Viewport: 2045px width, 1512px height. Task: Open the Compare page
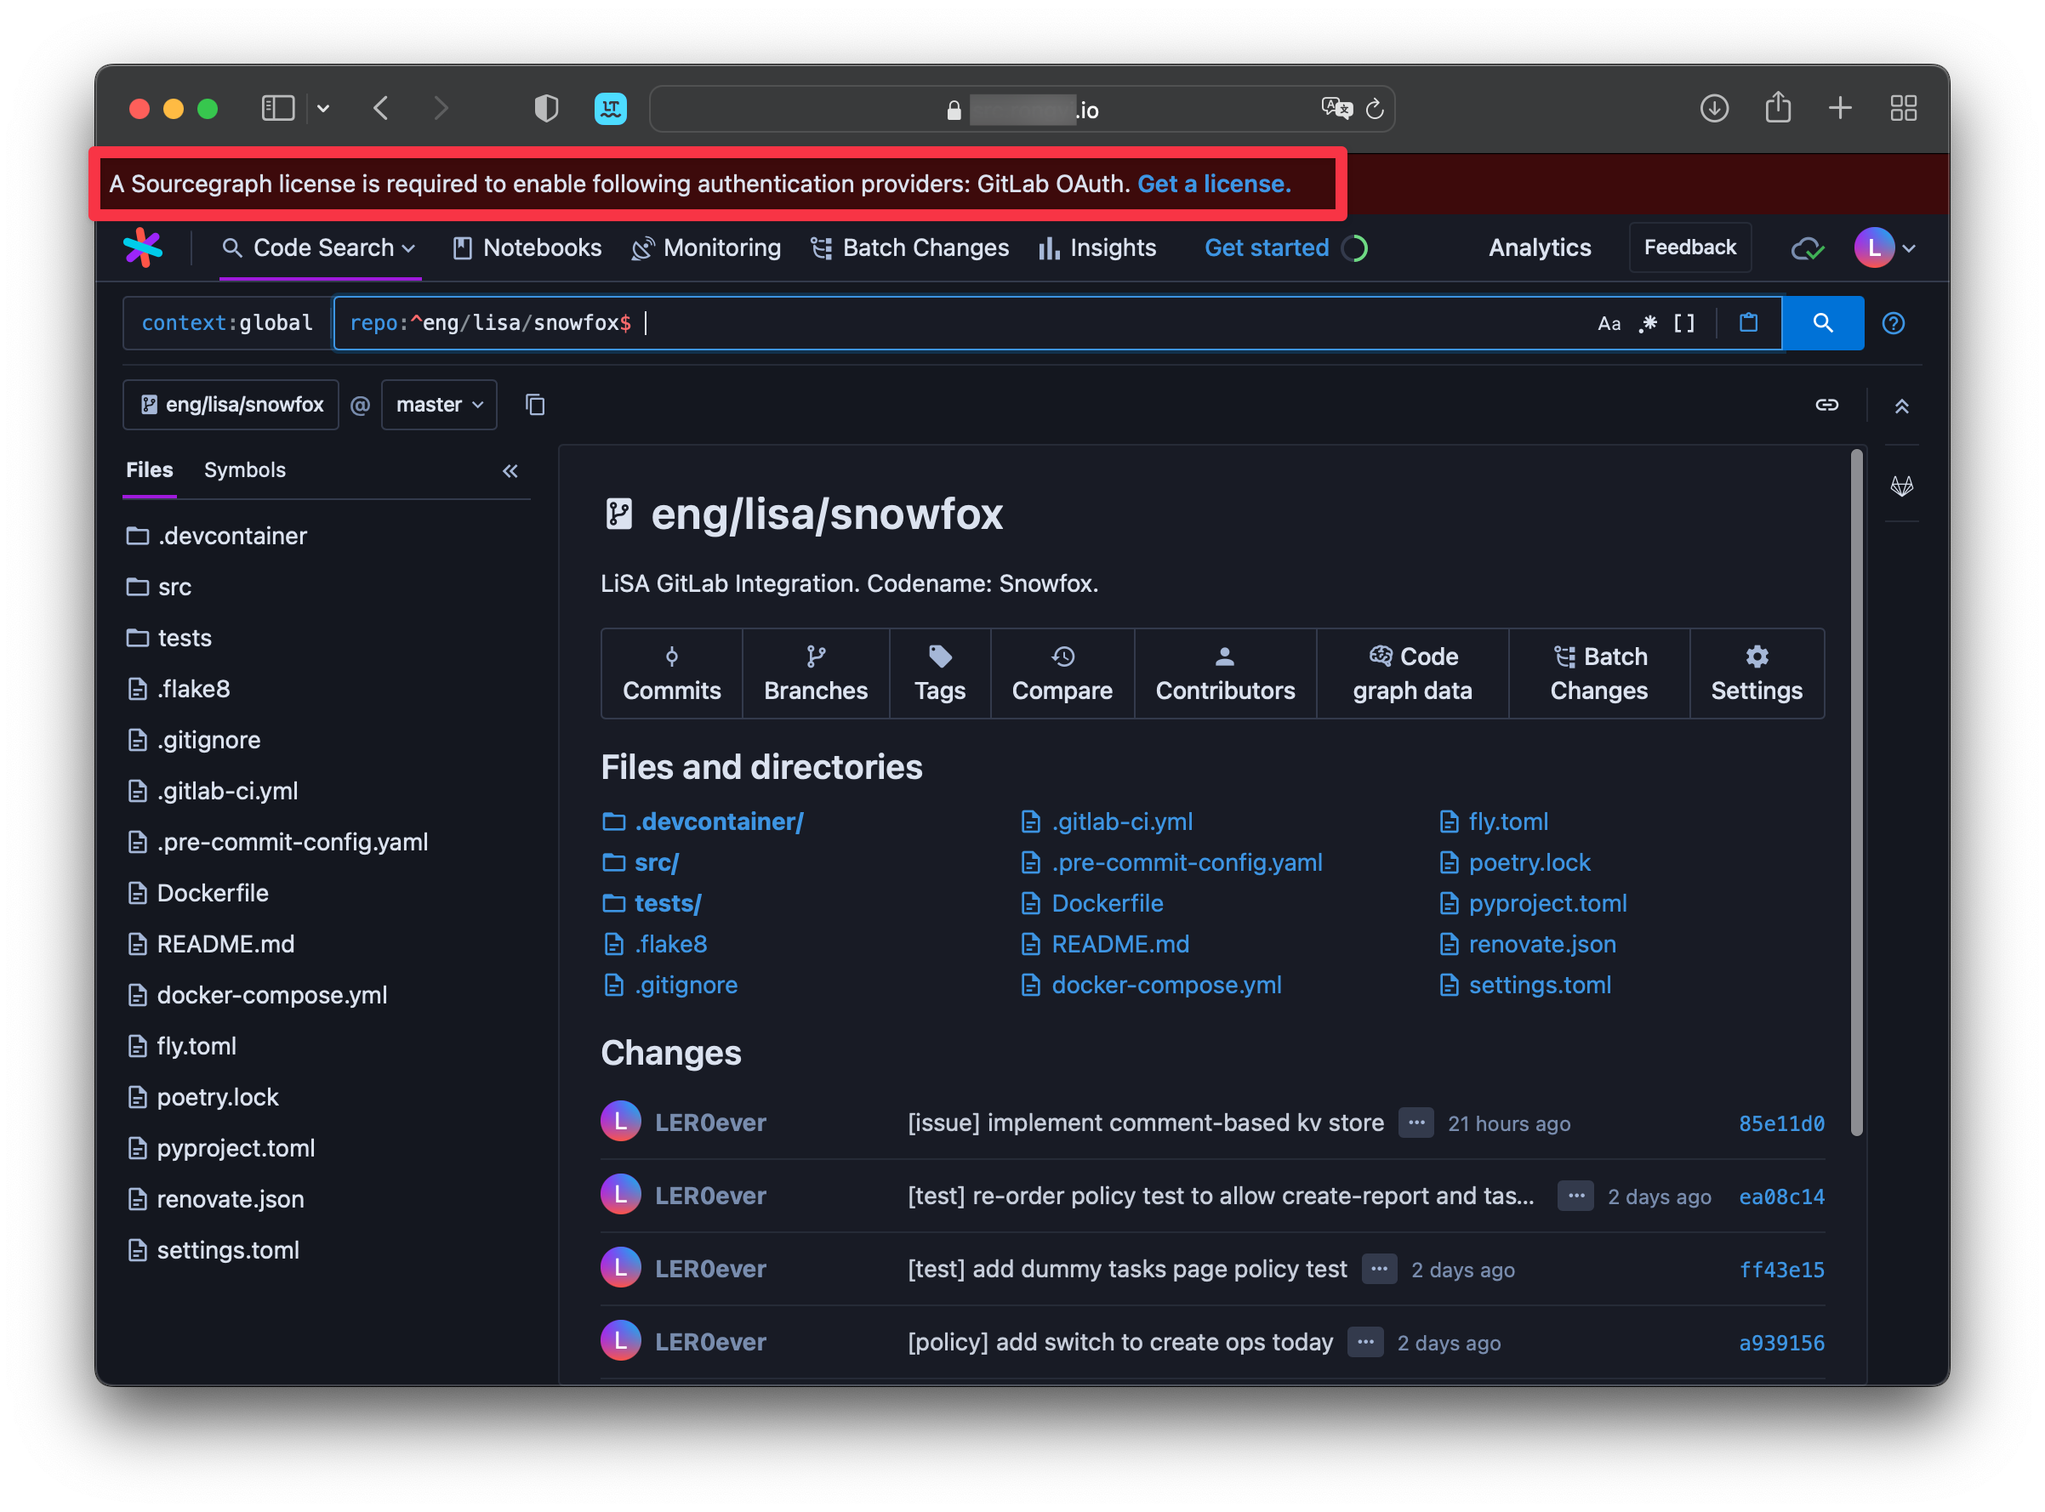coord(1062,673)
